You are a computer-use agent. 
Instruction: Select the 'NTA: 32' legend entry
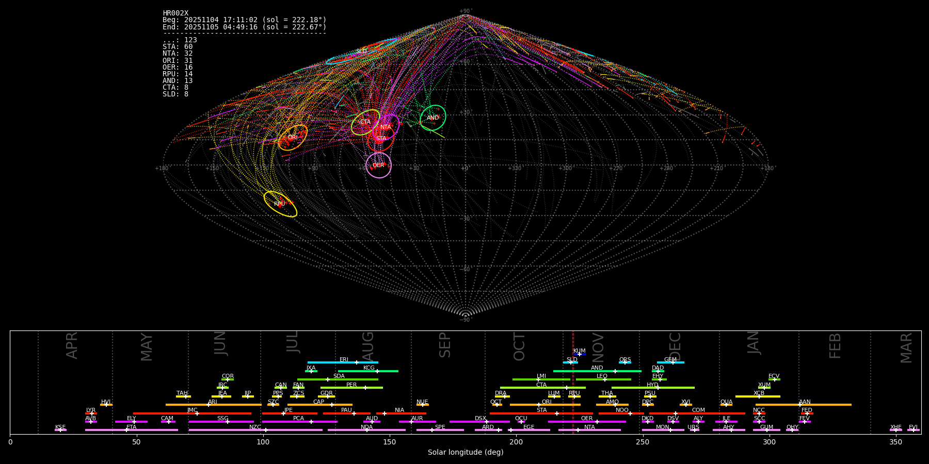click(178, 54)
